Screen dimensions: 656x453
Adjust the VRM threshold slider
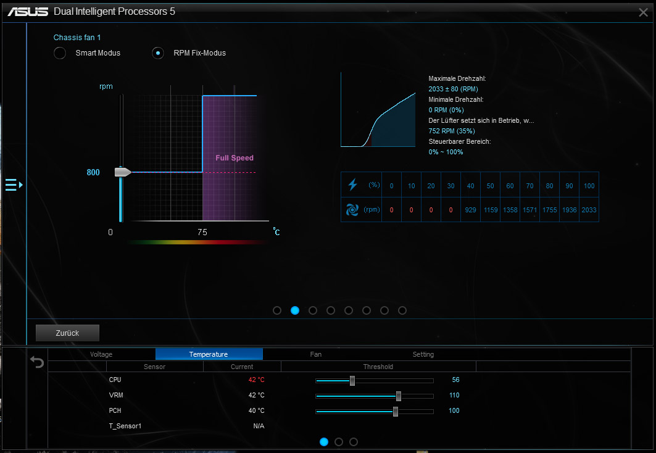pyautogui.click(x=399, y=396)
